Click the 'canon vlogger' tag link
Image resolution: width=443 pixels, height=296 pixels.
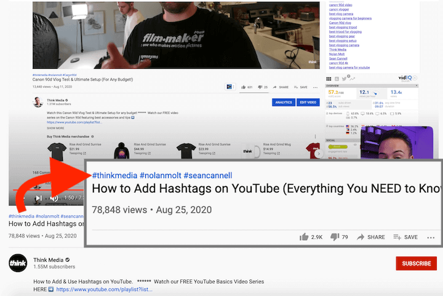click(x=339, y=9)
